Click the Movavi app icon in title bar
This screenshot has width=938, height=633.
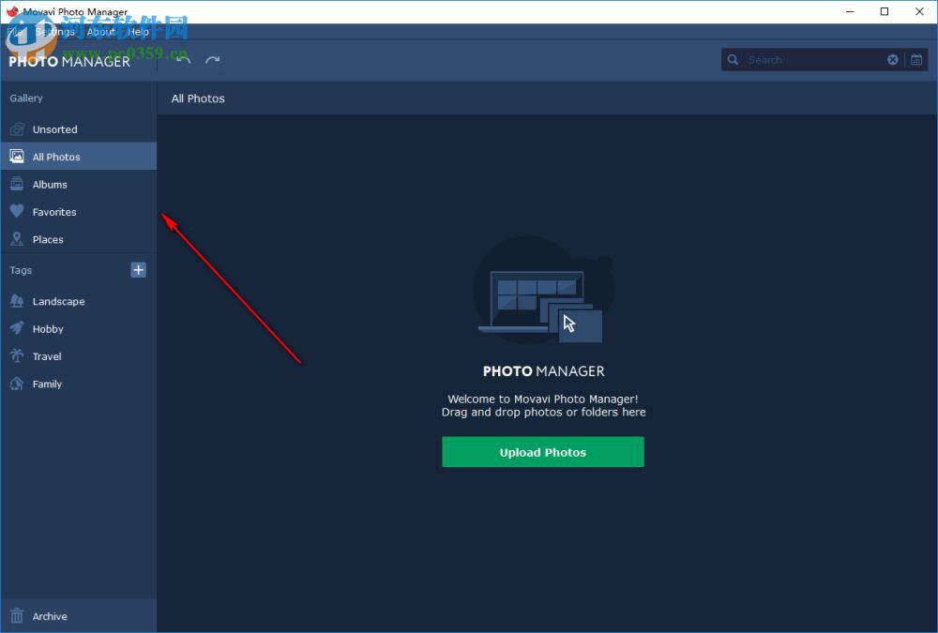[x=12, y=11]
